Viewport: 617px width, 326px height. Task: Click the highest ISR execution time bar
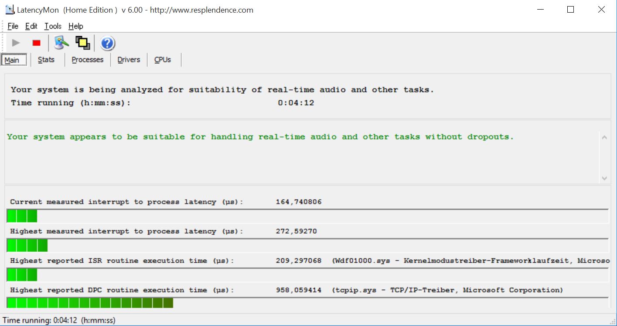(308, 275)
